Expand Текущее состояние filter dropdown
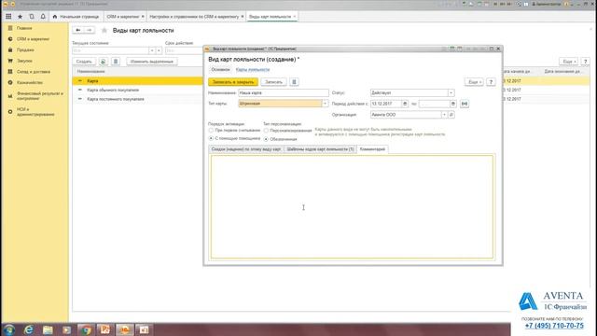 pos(152,50)
